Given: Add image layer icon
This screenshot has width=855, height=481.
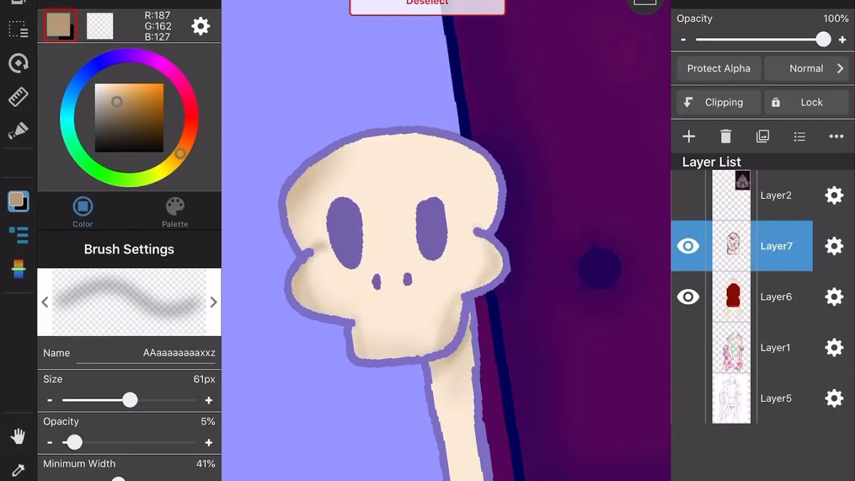Looking at the screenshot, I should click(762, 136).
